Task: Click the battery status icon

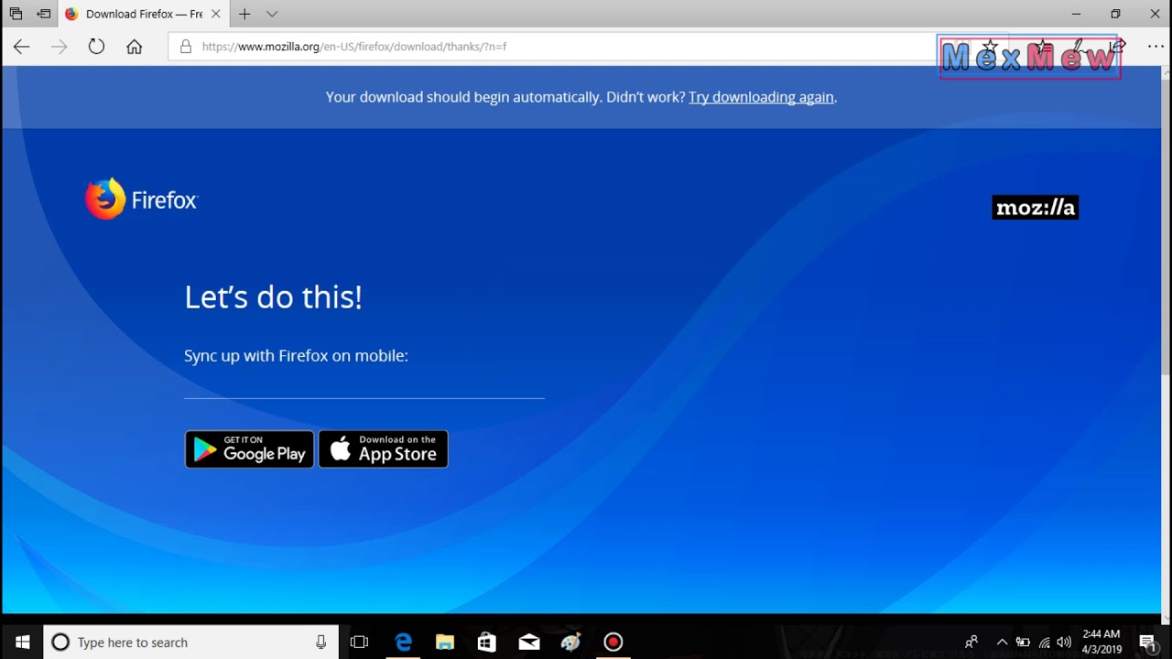Action: [x=1023, y=643]
